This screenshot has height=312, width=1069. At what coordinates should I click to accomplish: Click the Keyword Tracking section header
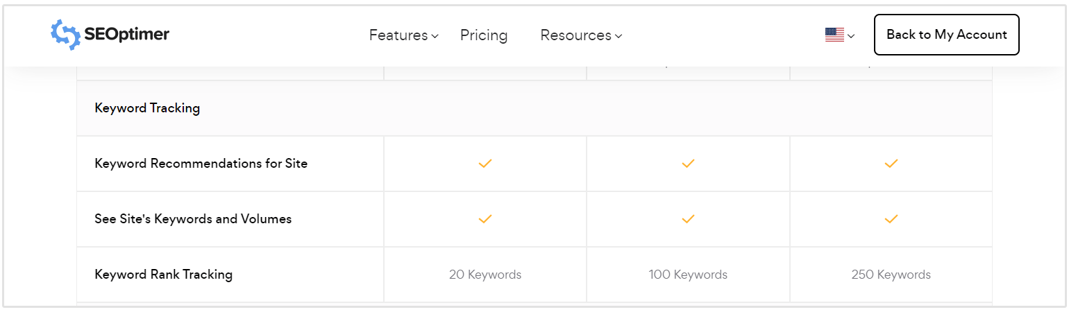[x=147, y=108]
